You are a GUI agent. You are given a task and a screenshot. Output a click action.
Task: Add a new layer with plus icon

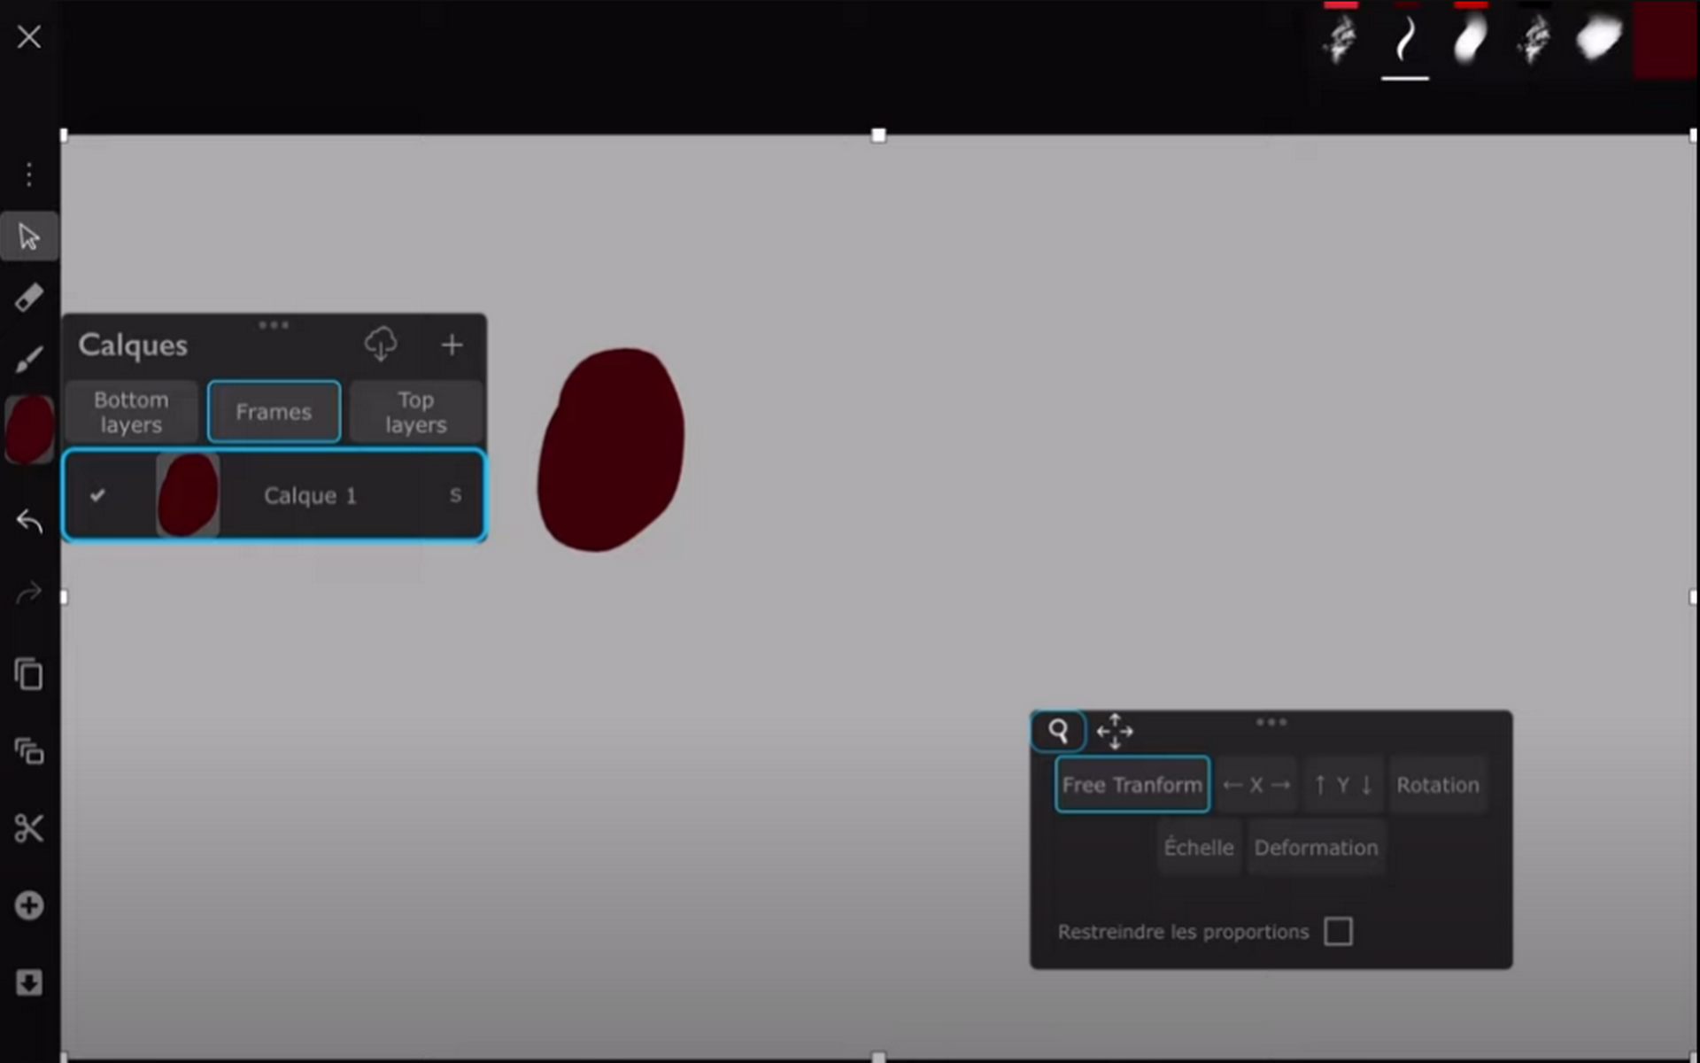tap(452, 345)
